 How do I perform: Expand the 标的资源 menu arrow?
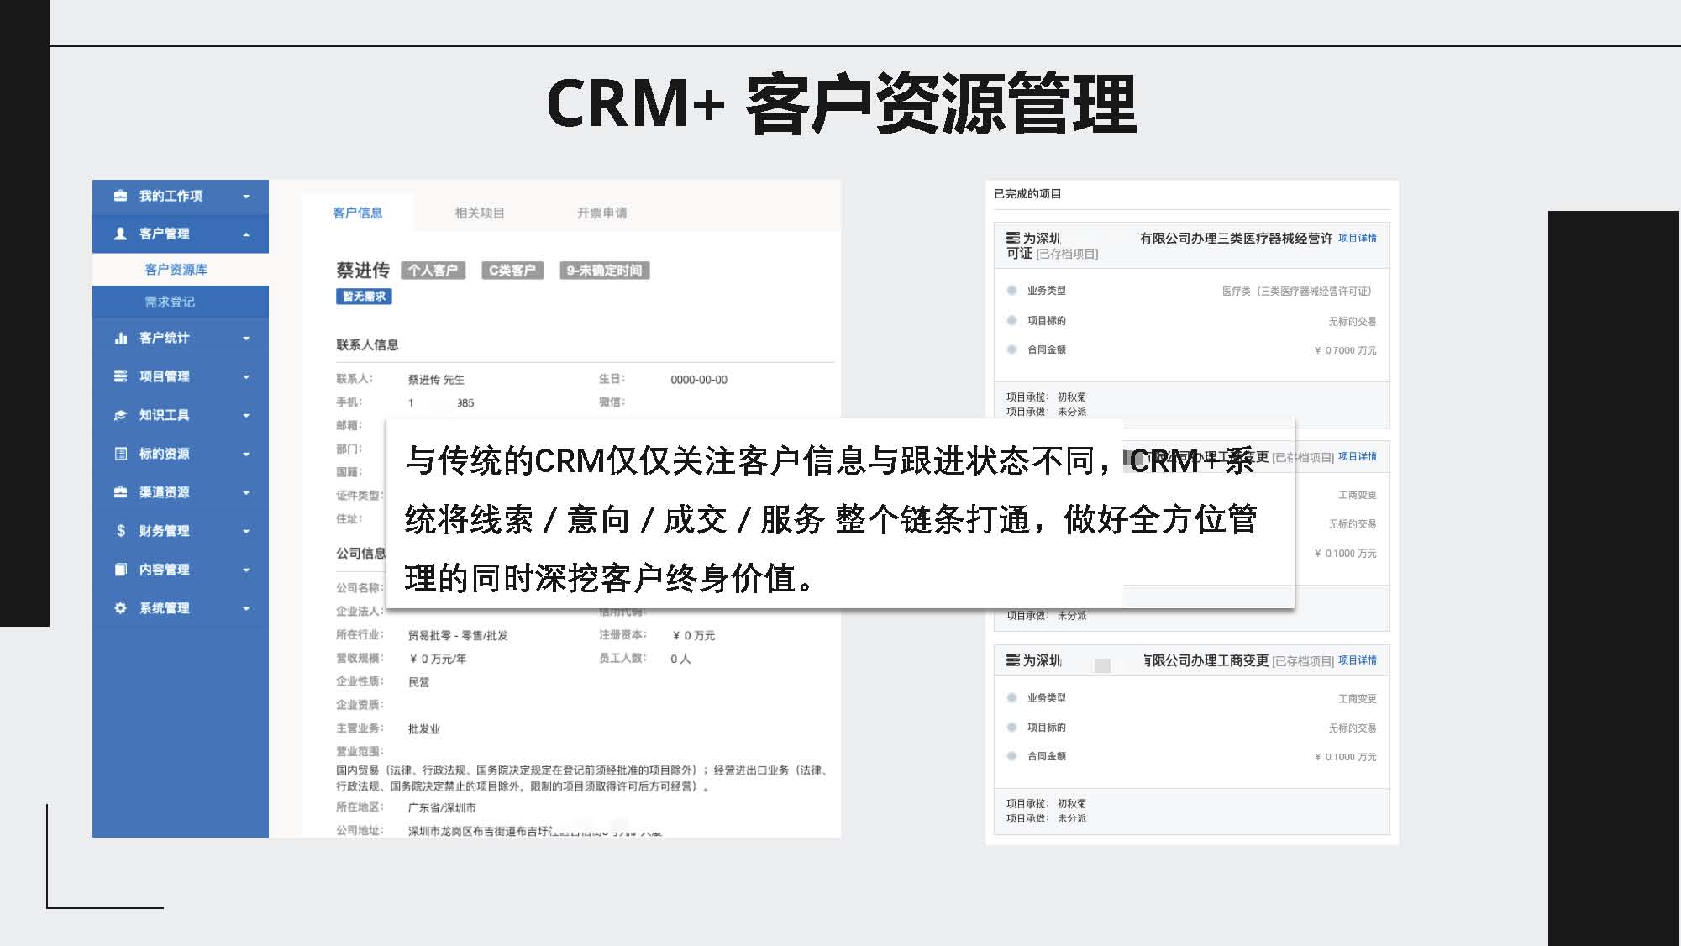pyautogui.click(x=246, y=455)
